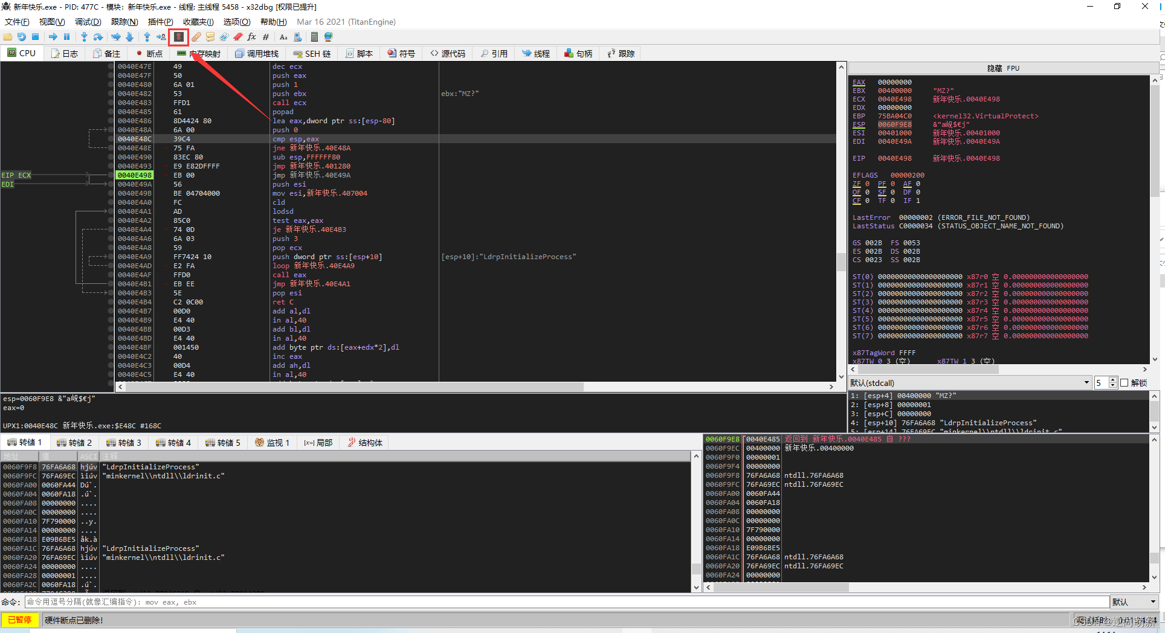Switch to the 符号 tab
The width and height of the screenshot is (1165, 633).
pos(401,54)
